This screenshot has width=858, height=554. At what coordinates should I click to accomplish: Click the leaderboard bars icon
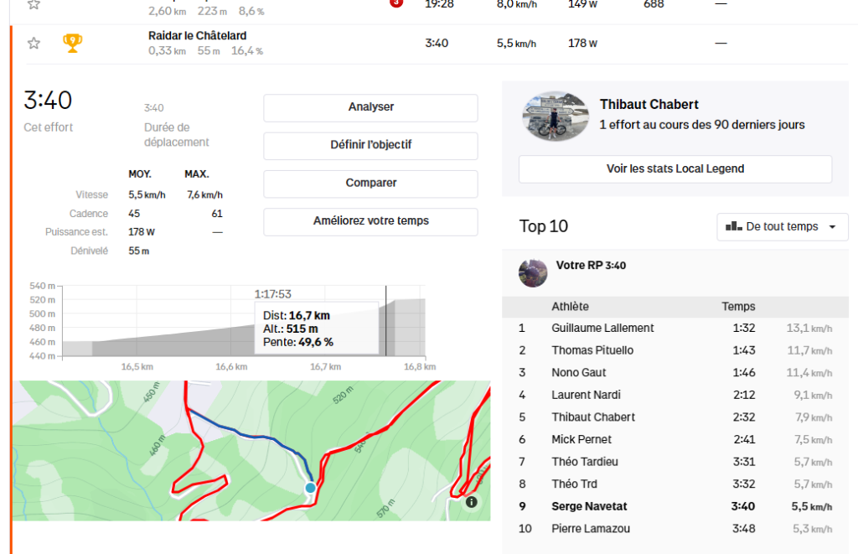[734, 226]
